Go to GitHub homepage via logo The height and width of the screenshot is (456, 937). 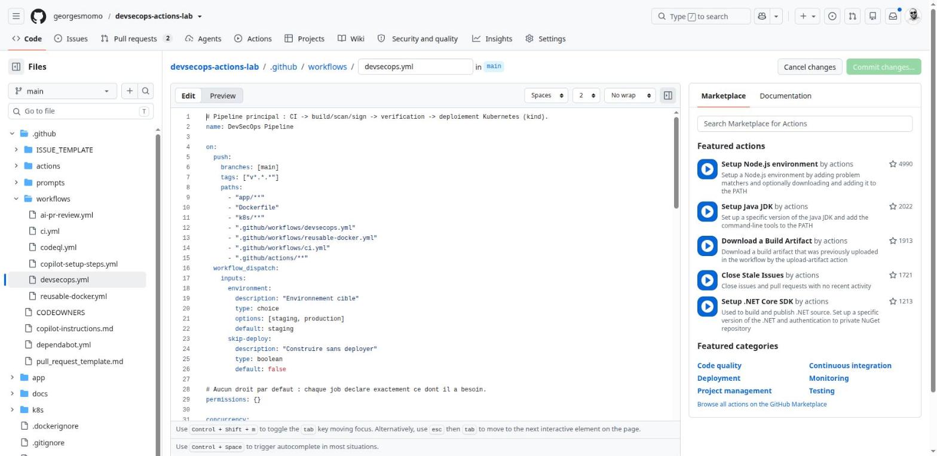(x=38, y=16)
